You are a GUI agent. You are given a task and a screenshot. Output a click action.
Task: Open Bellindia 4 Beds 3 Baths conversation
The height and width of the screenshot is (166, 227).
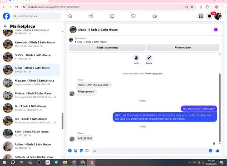30,156
